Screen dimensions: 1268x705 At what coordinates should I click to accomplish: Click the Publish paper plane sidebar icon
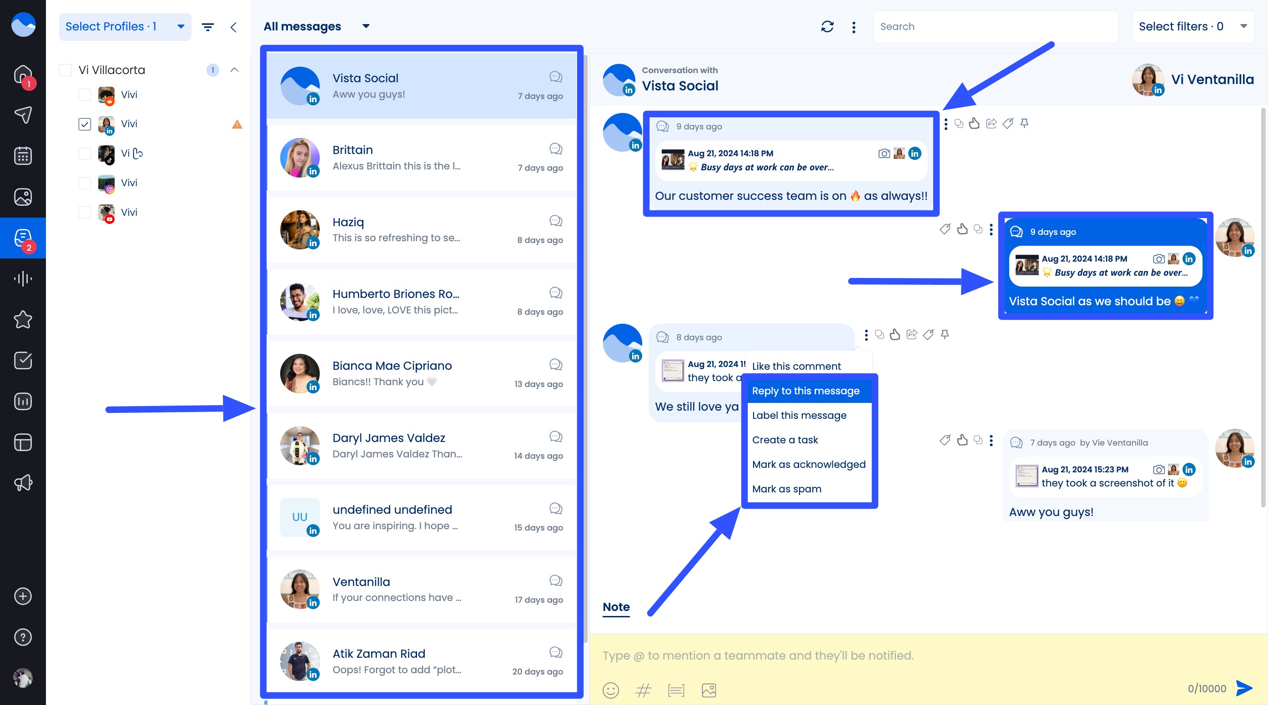tap(24, 114)
